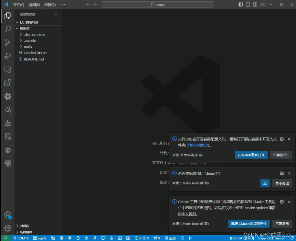This screenshot has width=296, height=241.
Task: Click the remote window indicator in status bar
Action: tap(6, 238)
